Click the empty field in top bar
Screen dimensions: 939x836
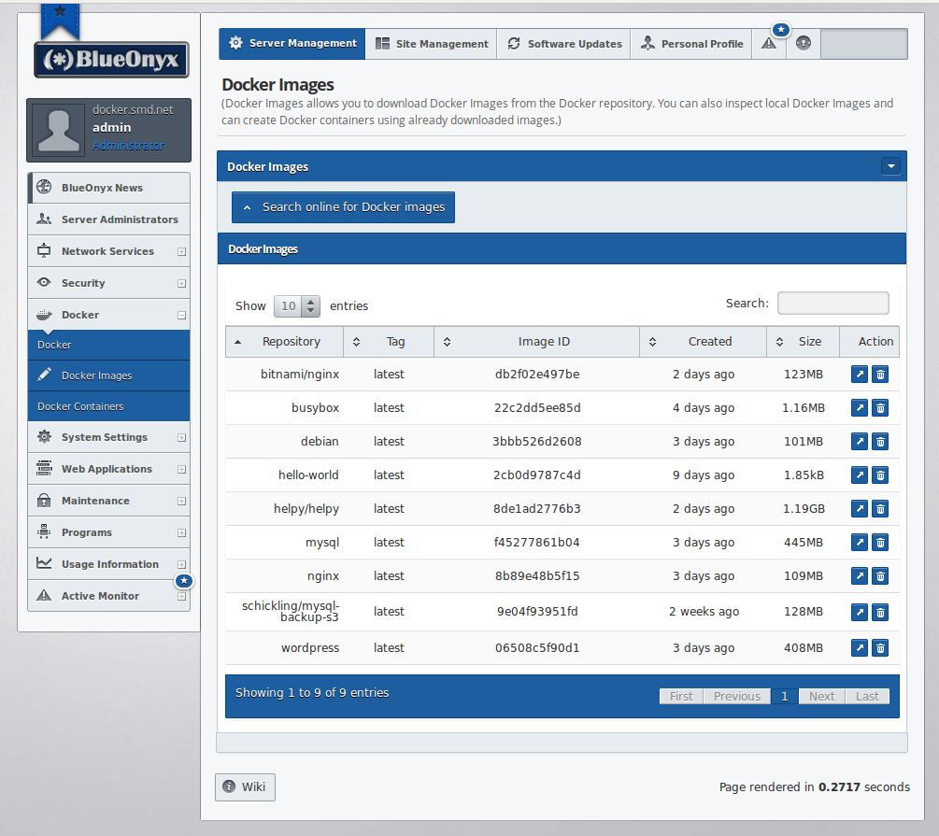pyautogui.click(x=864, y=44)
